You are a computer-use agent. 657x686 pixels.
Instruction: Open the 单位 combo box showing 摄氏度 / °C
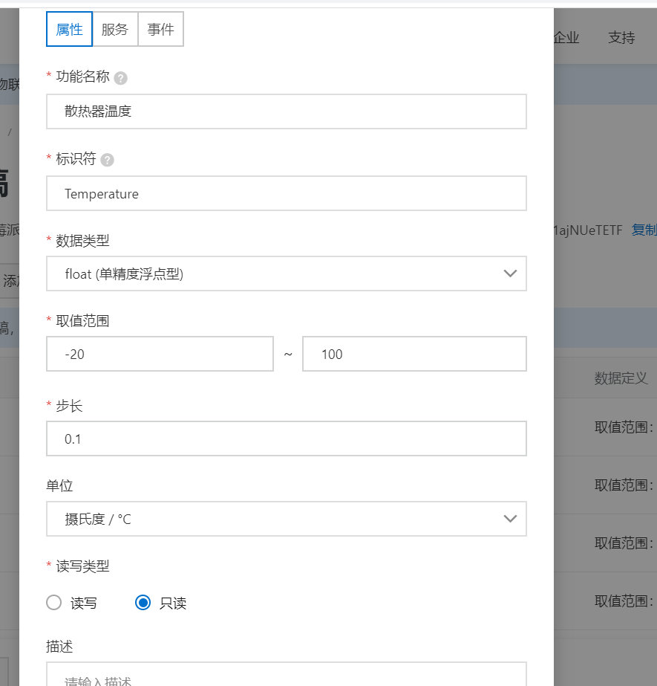(x=286, y=519)
